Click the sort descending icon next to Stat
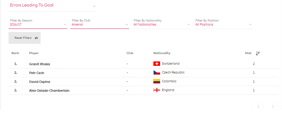Image resolution: width=282 pixels, height=139 pixels. [x=258, y=53]
